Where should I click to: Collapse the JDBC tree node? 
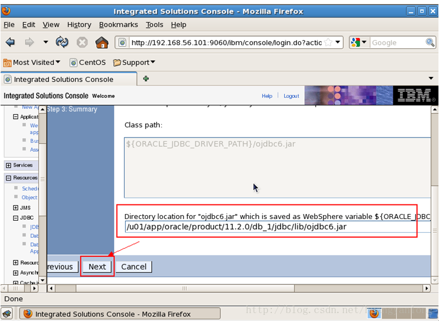pyautogui.click(x=16, y=218)
